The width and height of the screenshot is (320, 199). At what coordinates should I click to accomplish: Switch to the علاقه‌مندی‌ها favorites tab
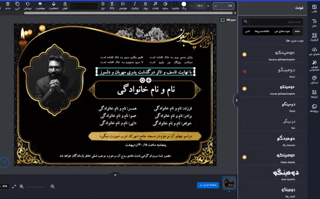262,31
